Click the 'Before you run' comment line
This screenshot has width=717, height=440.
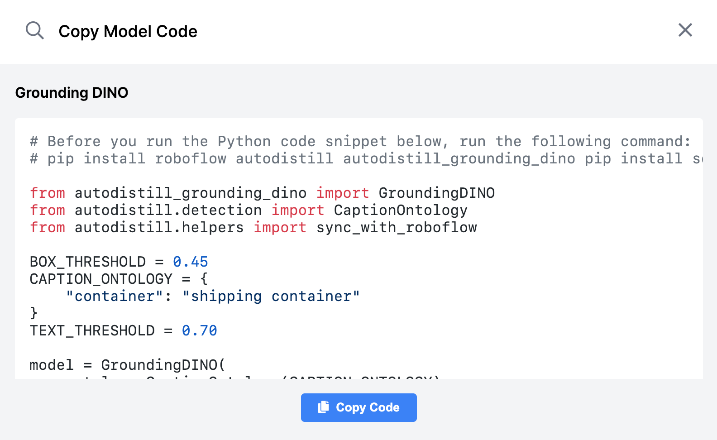click(360, 141)
